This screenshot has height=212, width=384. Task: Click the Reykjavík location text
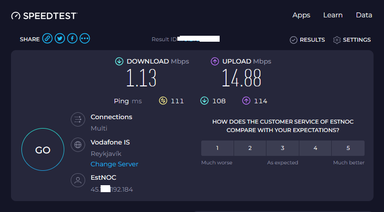(x=106, y=154)
